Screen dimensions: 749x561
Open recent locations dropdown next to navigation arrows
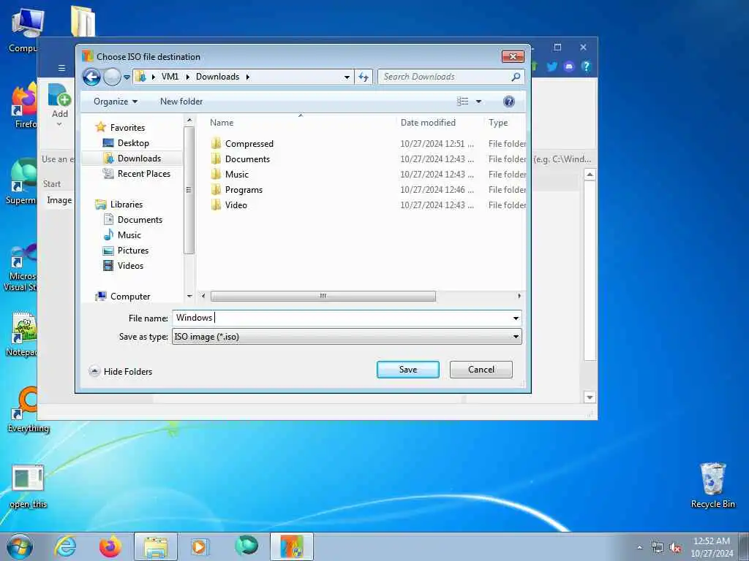coord(127,77)
